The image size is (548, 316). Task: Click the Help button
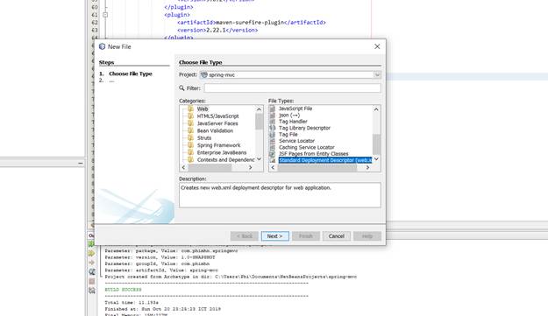click(367, 236)
